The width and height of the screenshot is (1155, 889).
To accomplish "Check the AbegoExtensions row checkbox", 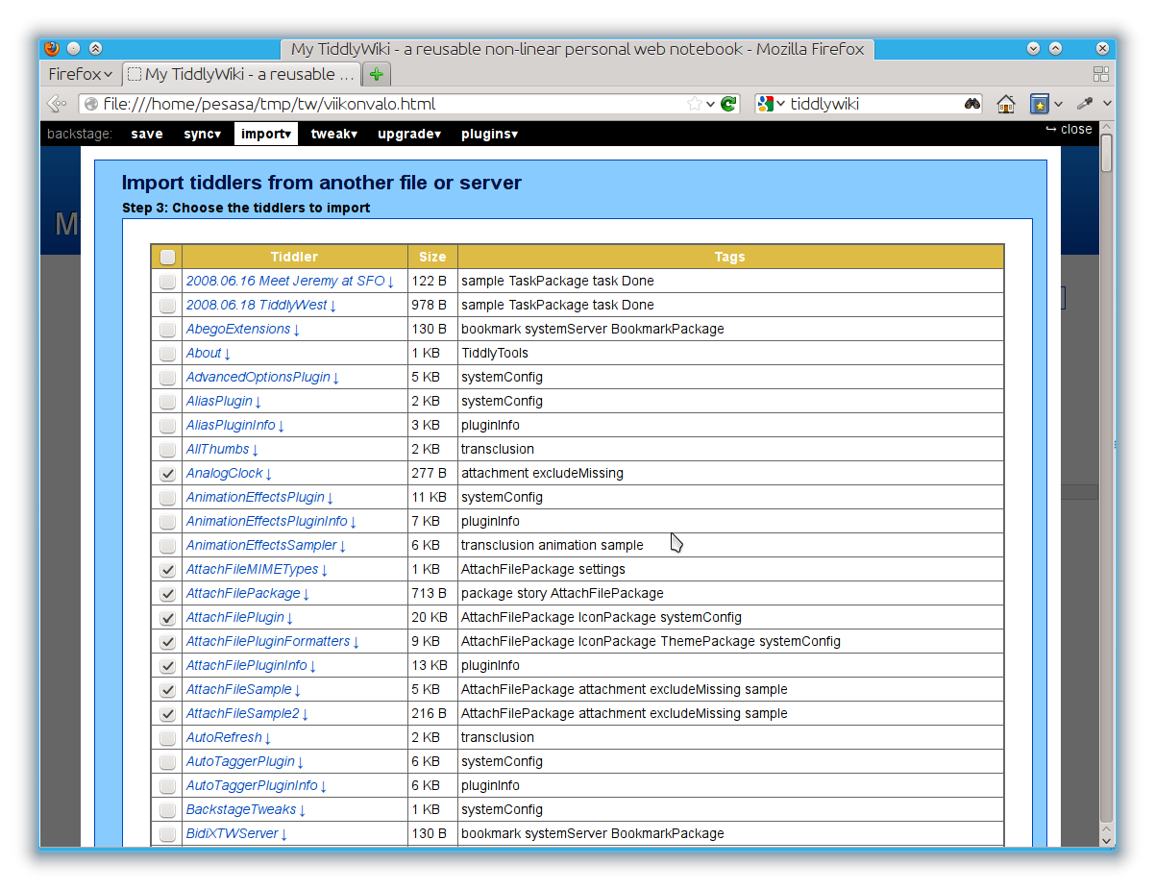I will (x=167, y=329).
